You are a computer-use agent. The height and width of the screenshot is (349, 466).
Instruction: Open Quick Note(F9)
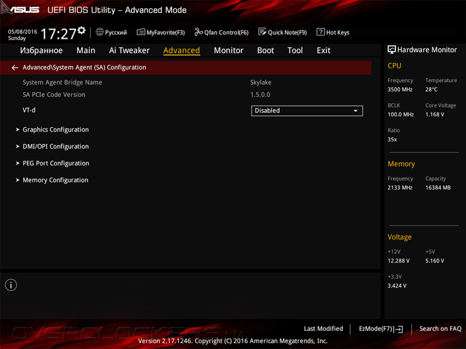[x=282, y=32]
